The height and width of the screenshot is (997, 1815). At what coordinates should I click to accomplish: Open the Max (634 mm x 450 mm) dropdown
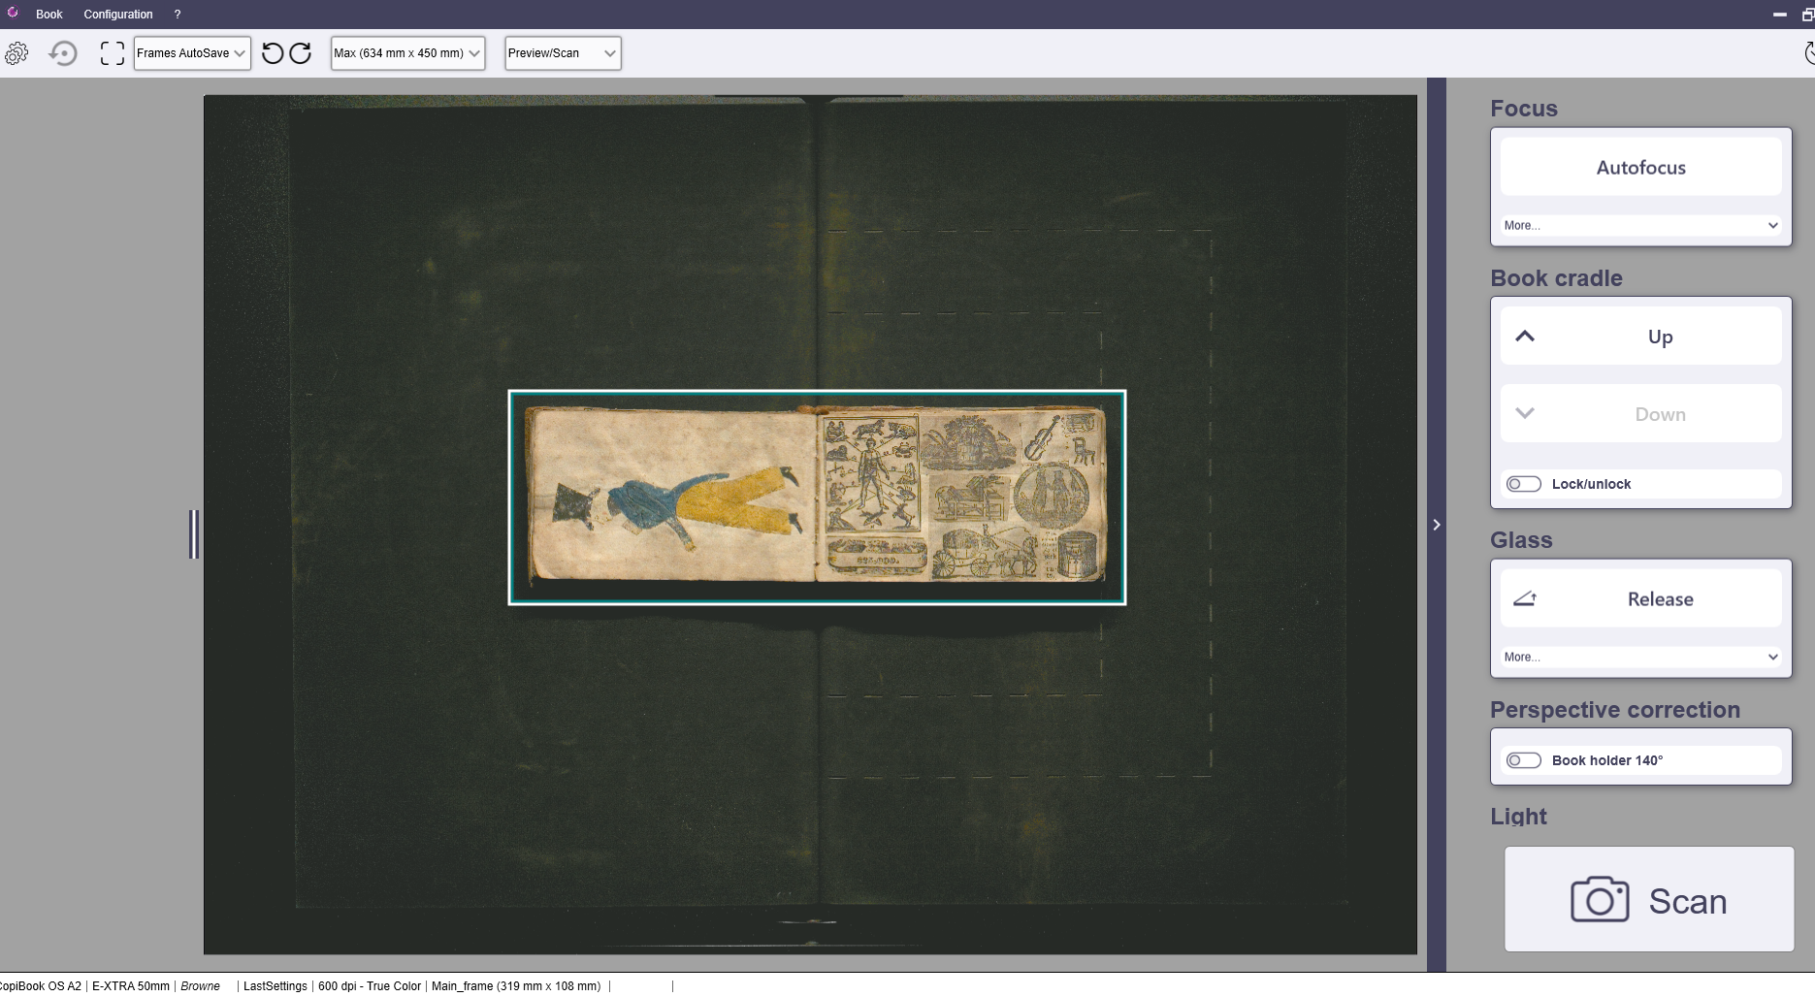pyautogui.click(x=407, y=53)
